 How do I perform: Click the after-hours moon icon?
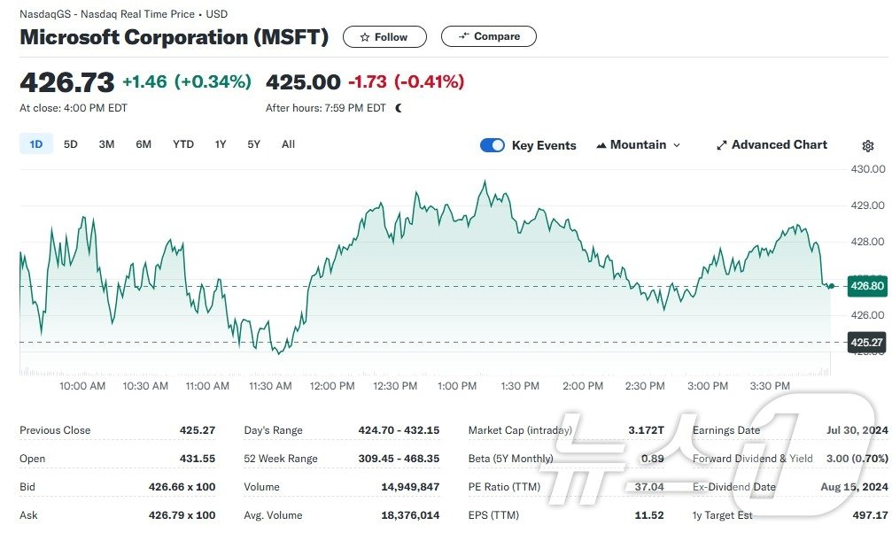coord(399,108)
